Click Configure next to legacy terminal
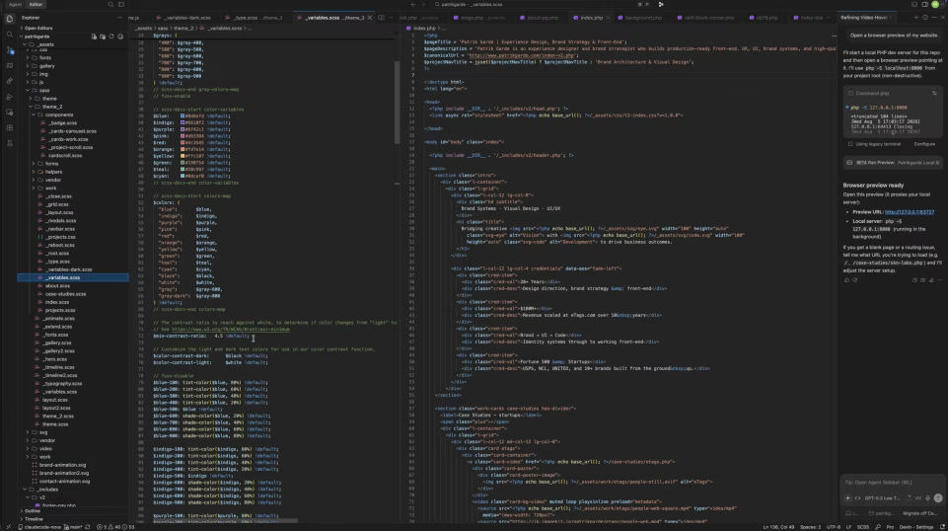The height and width of the screenshot is (531, 948). tap(924, 144)
